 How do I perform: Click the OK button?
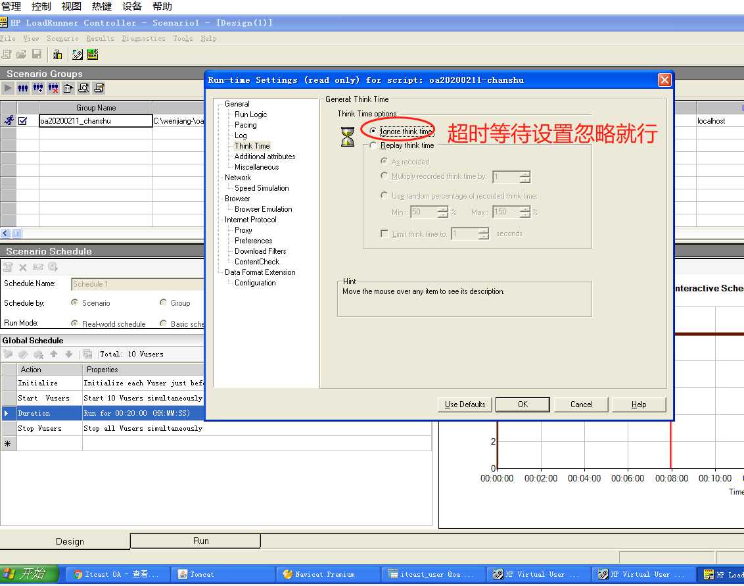coord(523,404)
